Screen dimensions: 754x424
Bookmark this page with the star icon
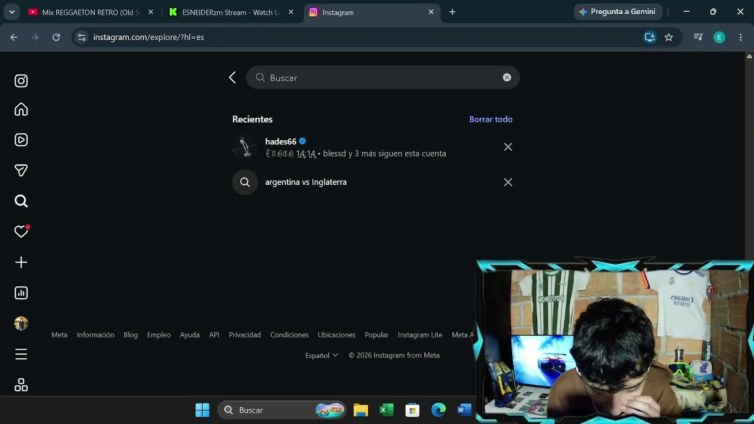click(x=669, y=37)
